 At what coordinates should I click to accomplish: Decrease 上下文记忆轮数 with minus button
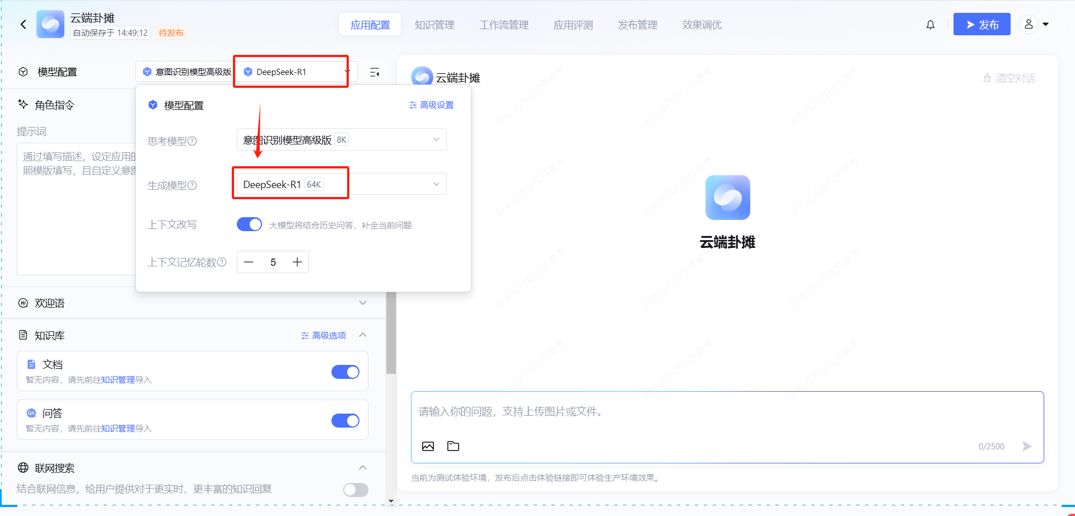coord(249,262)
